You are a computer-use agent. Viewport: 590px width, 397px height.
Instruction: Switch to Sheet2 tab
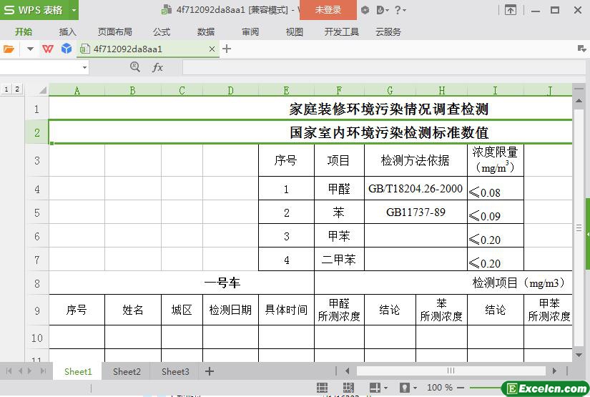pyautogui.click(x=127, y=371)
